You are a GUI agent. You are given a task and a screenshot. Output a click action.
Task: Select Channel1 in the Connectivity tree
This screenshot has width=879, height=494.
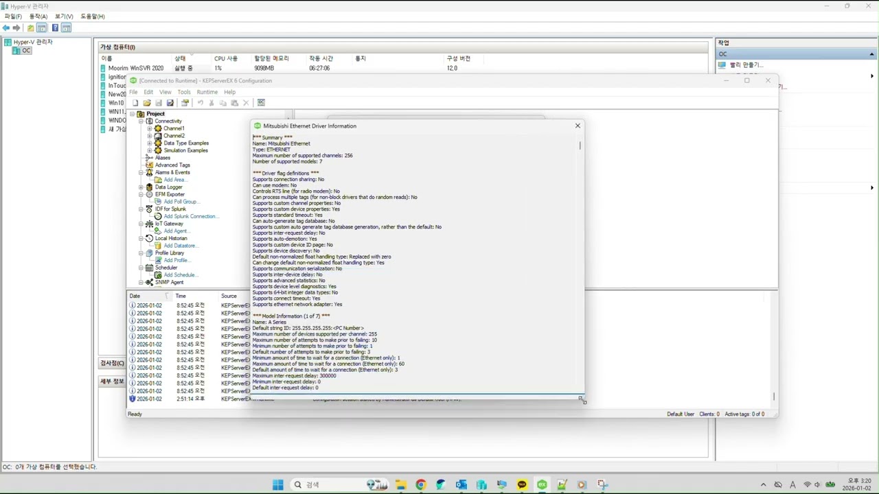[174, 128]
